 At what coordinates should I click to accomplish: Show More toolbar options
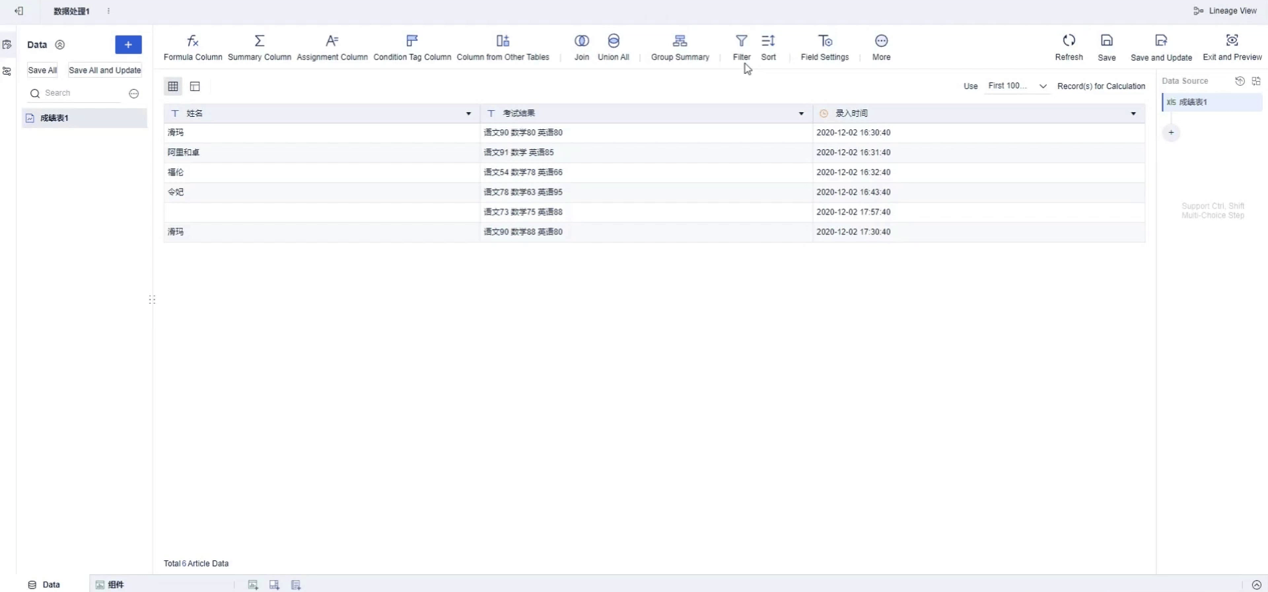click(881, 48)
